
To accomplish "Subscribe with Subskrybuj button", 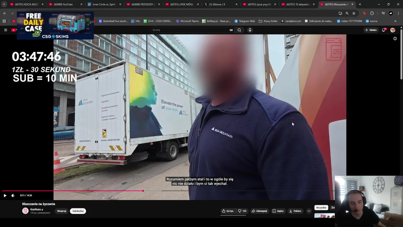I will point(78,211).
